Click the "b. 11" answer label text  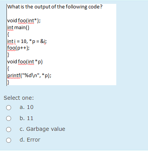pos(26,118)
